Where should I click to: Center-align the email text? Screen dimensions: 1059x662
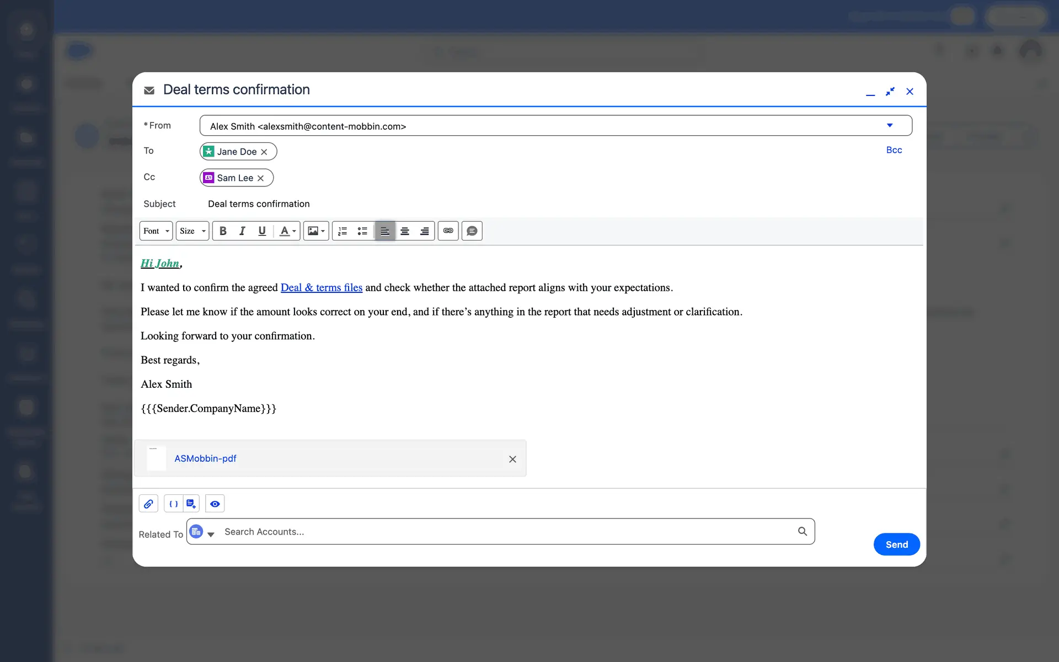click(405, 231)
